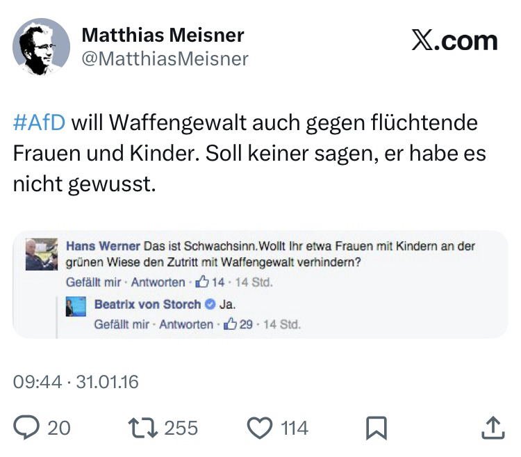The image size is (521, 457).
Task: Click the @MatthiasMeisner handle
Action: click(x=165, y=59)
